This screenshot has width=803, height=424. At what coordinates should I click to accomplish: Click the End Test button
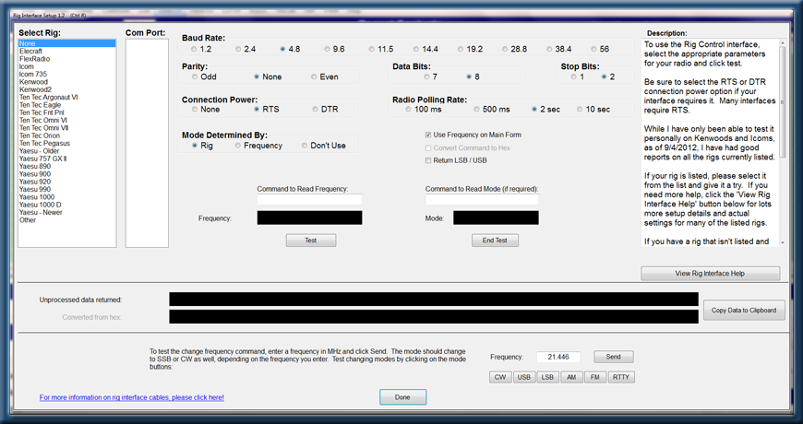(495, 241)
